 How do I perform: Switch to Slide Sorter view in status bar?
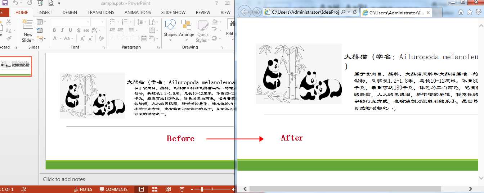pos(155,189)
